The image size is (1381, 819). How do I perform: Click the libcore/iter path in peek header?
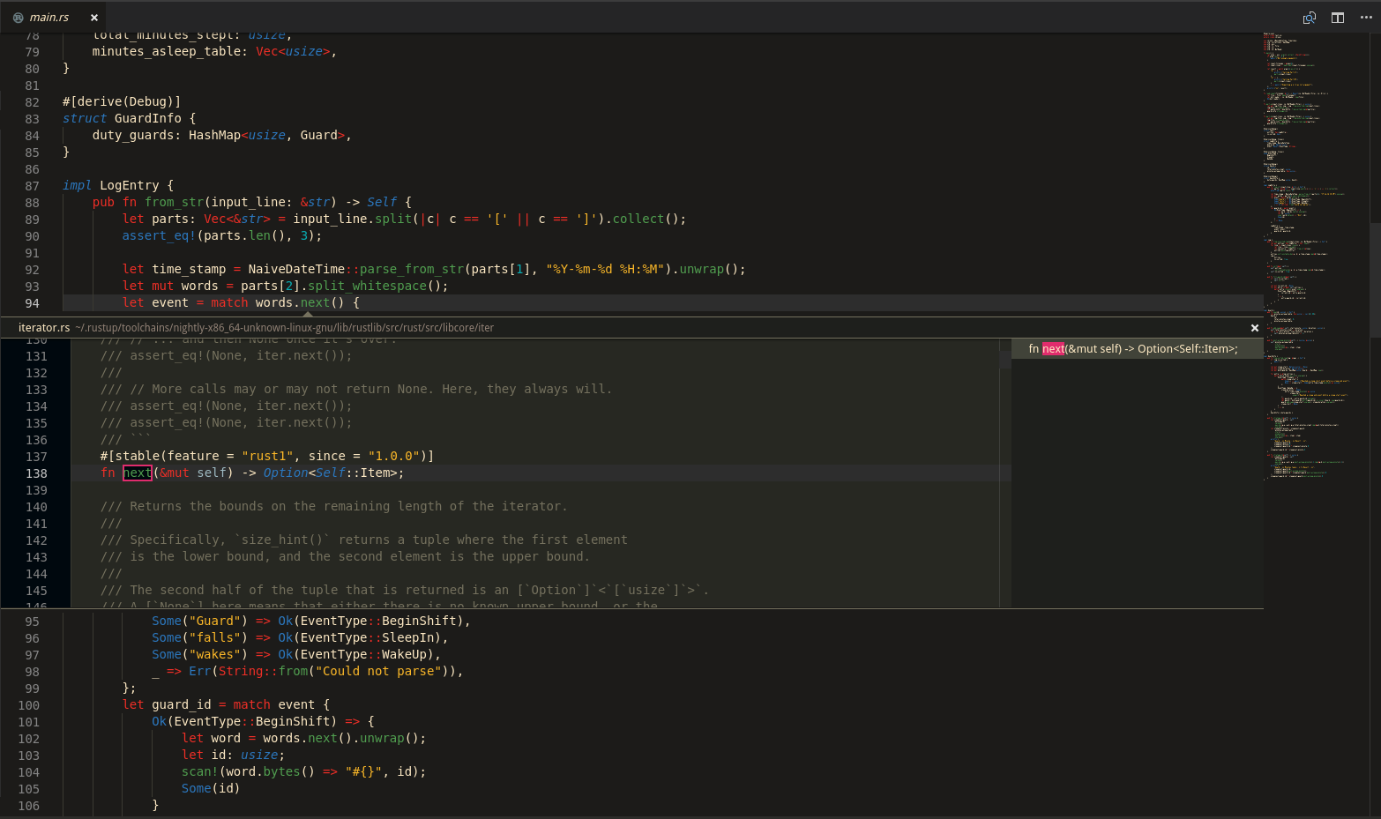click(x=284, y=328)
